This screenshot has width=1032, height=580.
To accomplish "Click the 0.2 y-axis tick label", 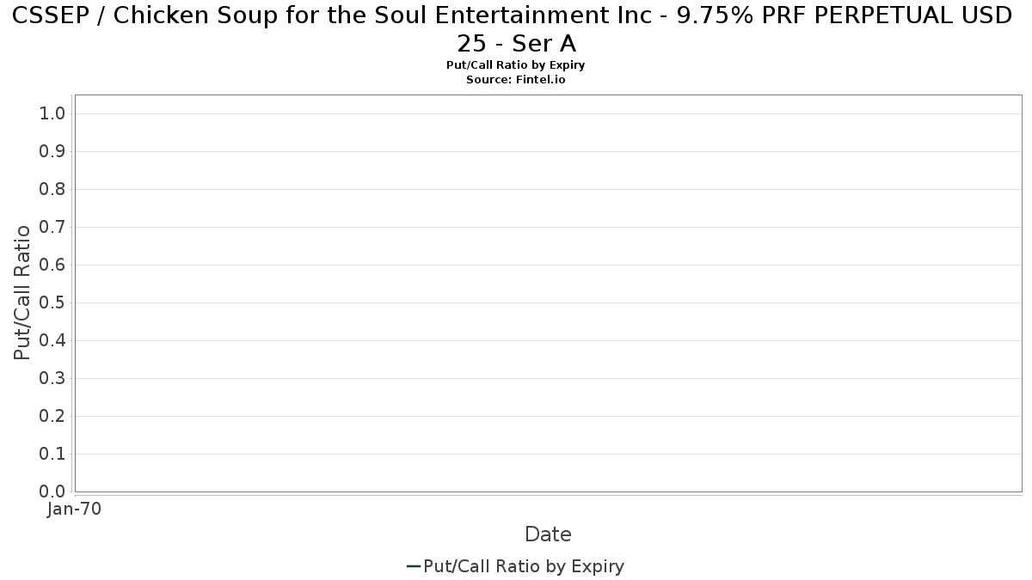I will coord(52,417).
